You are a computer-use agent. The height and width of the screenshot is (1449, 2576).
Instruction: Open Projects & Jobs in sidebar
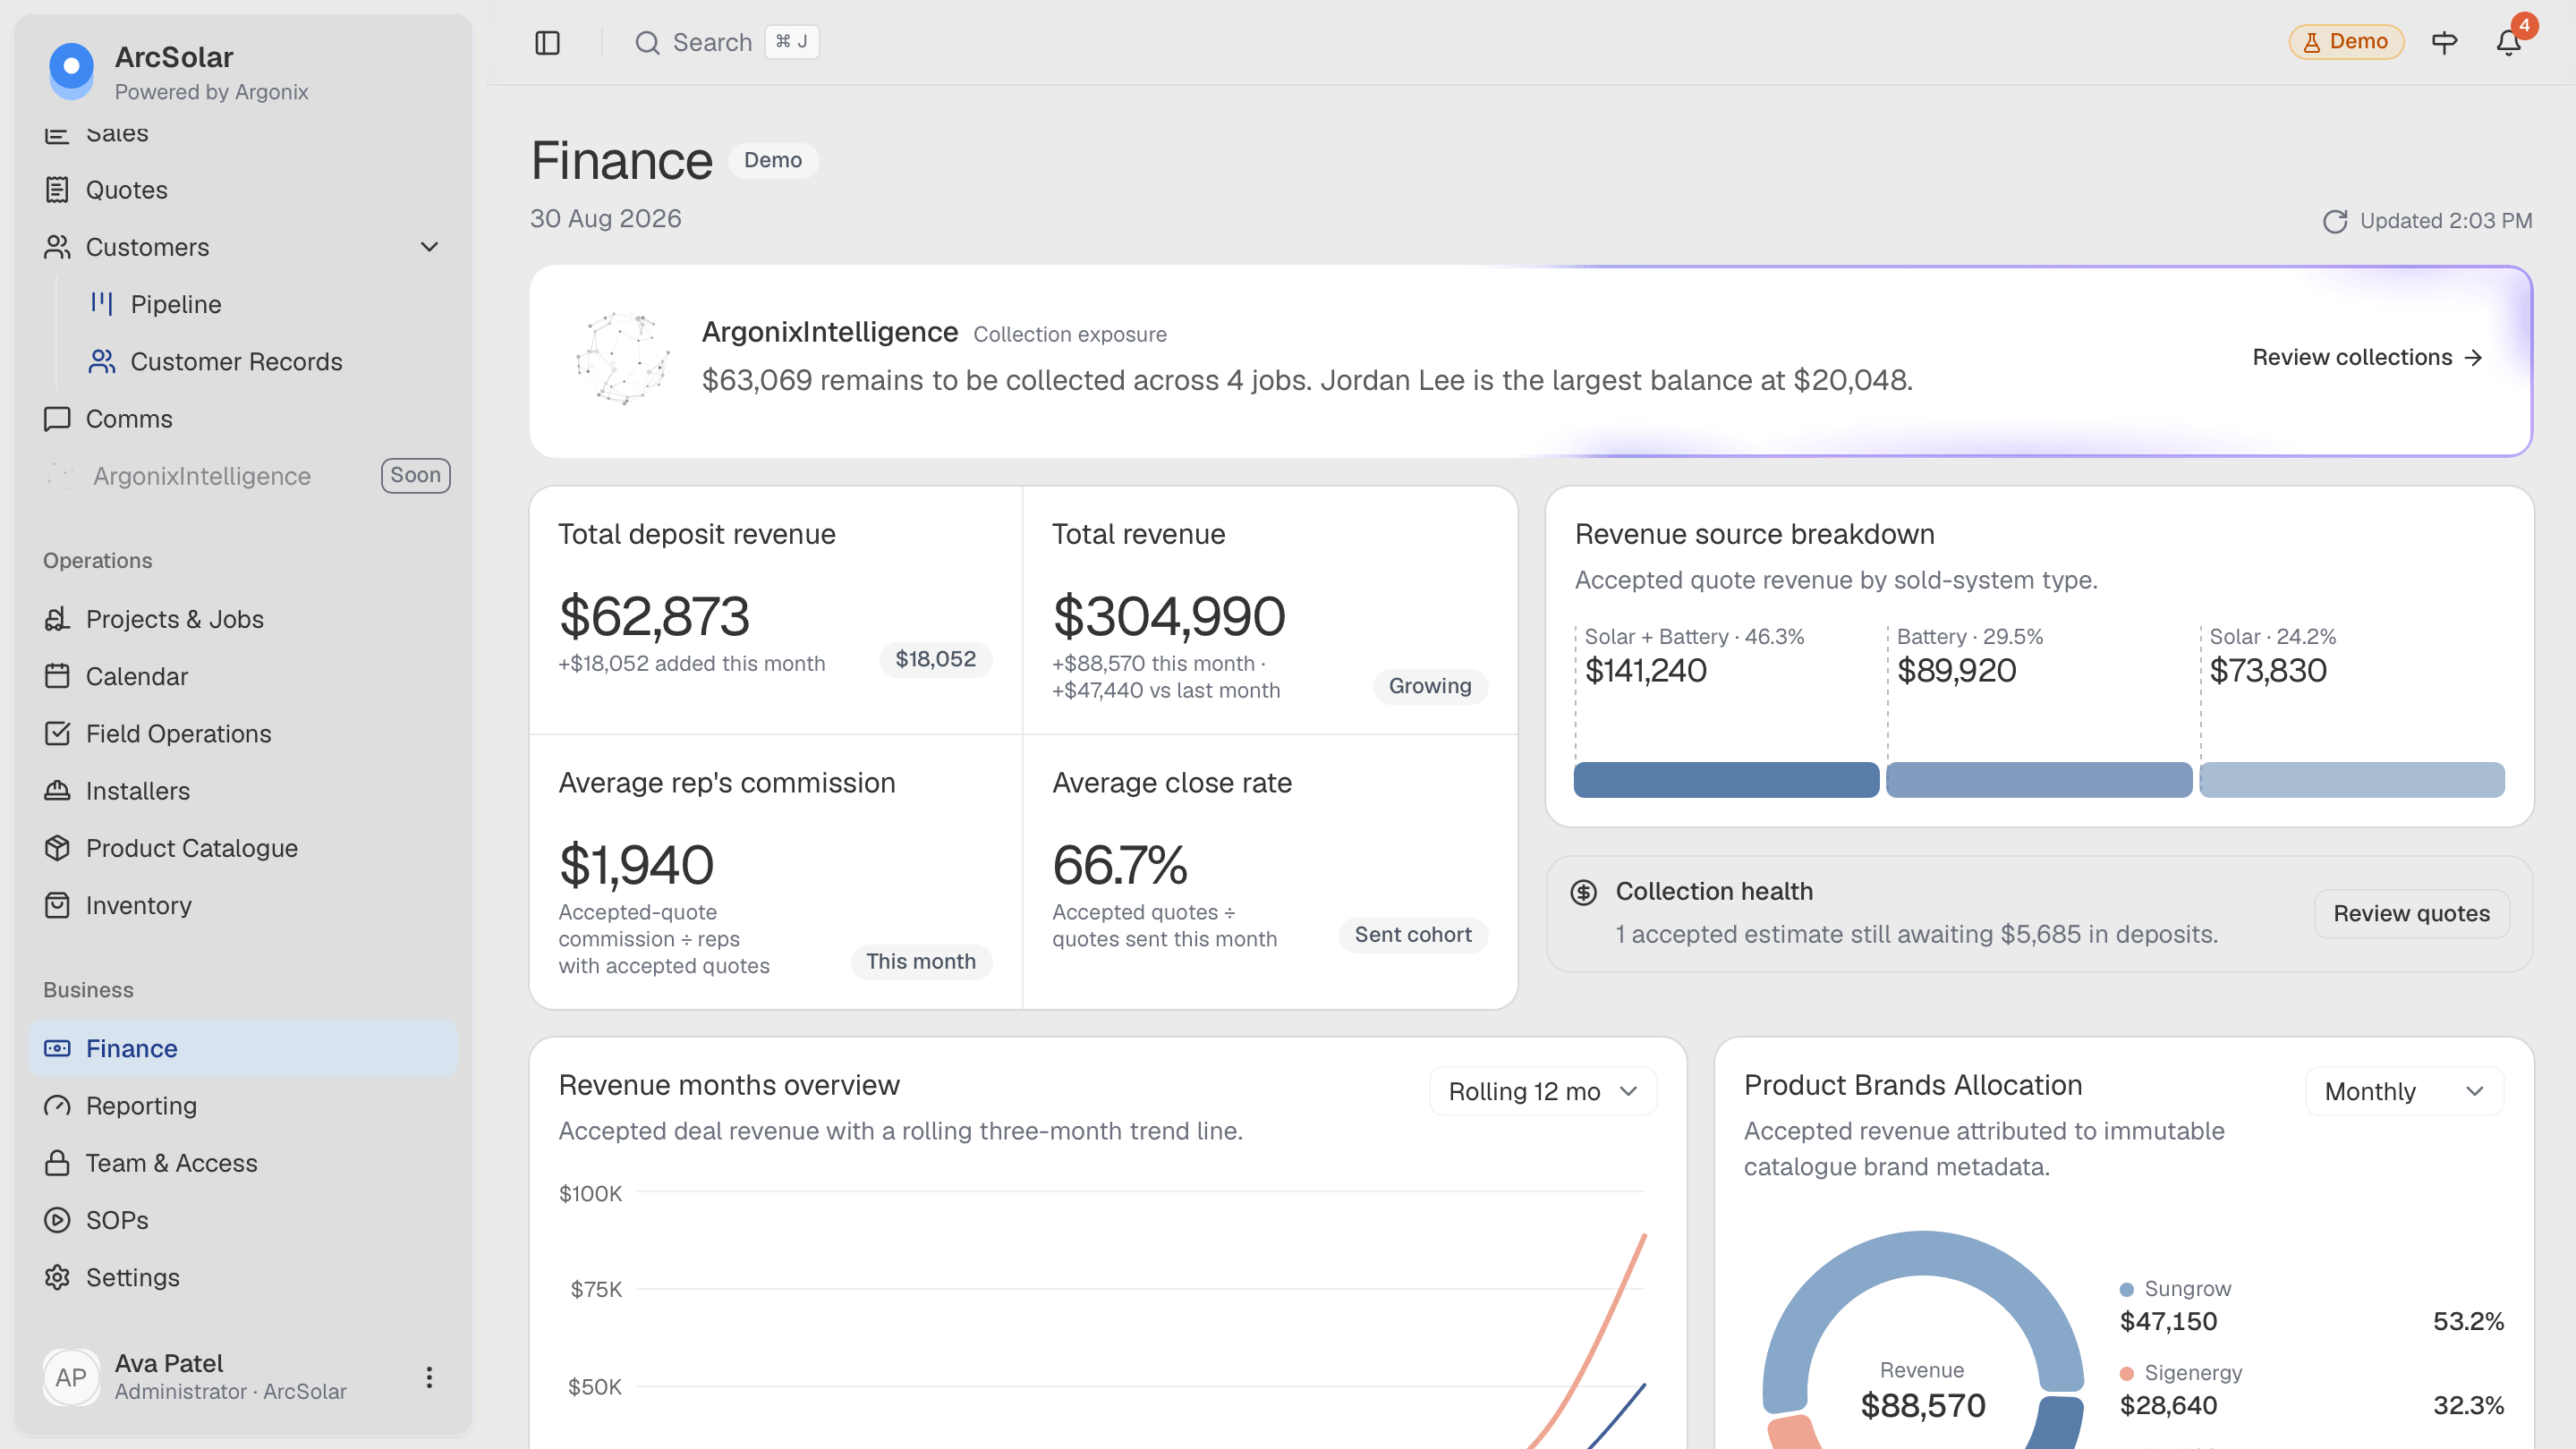tap(243, 620)
